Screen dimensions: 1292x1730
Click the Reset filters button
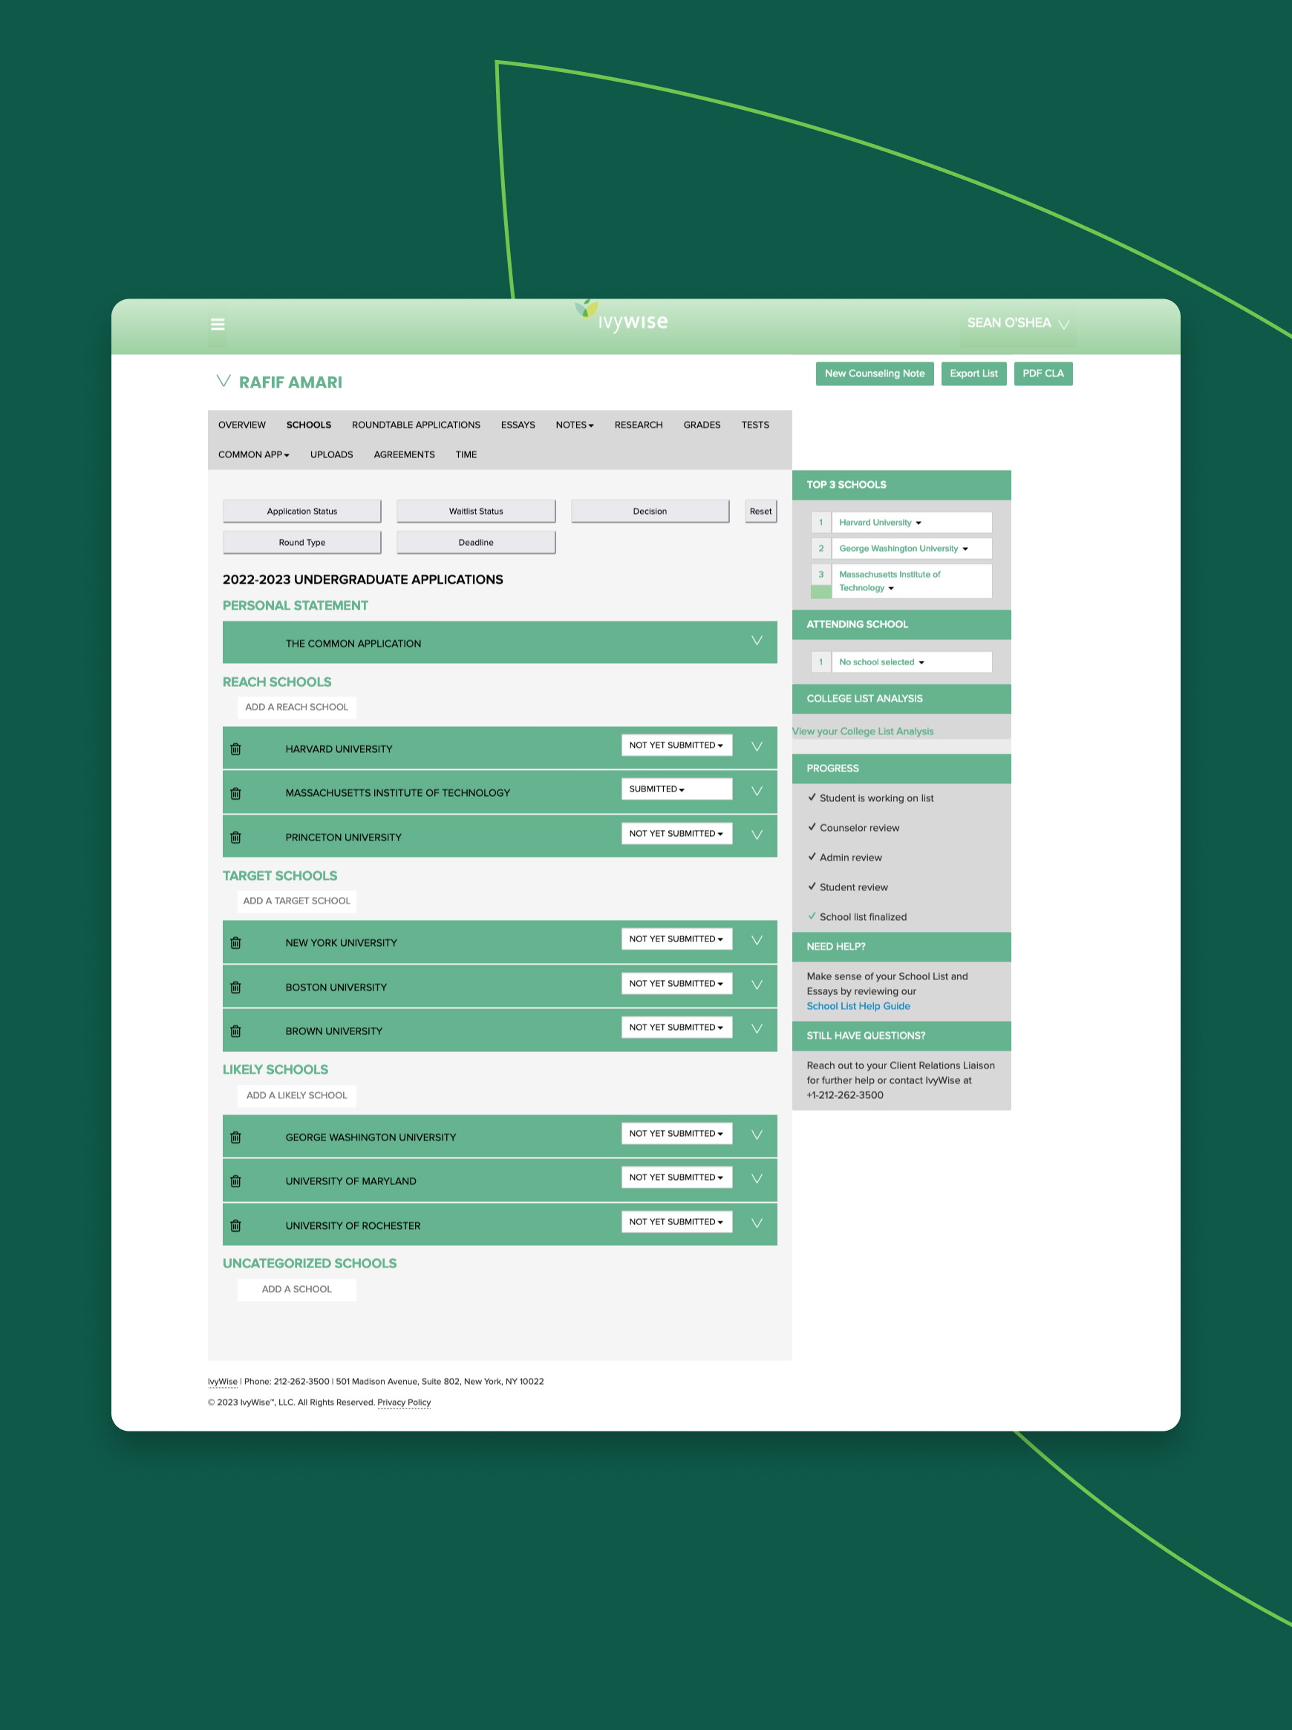760,512
